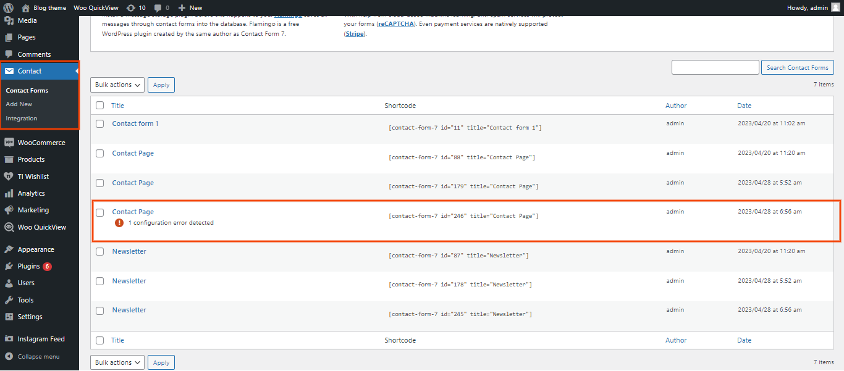Viewport: 844px width, 371px height.
Task: Go to Analytics in the sidebar
Action: [31, 193]
